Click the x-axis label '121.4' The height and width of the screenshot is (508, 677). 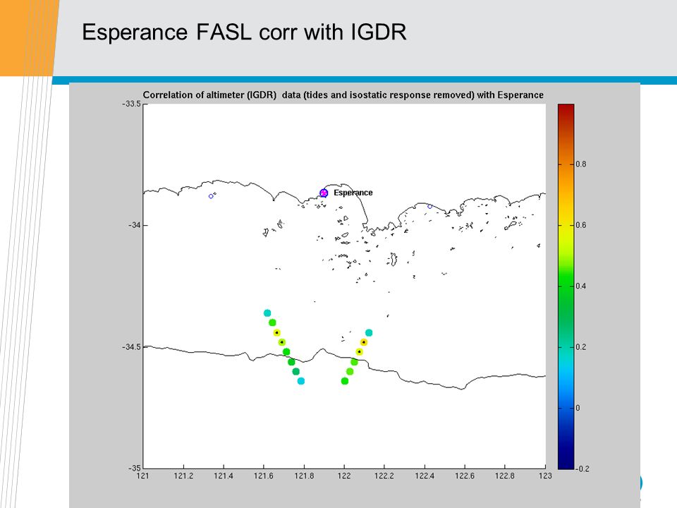(224, 476)
